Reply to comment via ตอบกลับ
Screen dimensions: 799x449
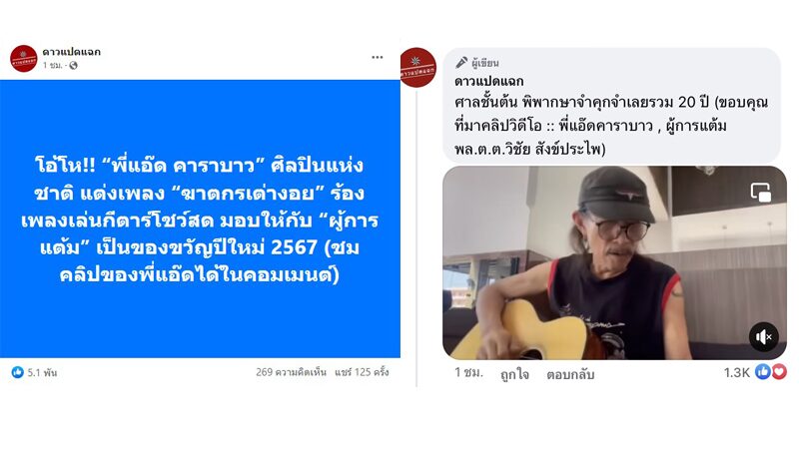click(570, 374)
